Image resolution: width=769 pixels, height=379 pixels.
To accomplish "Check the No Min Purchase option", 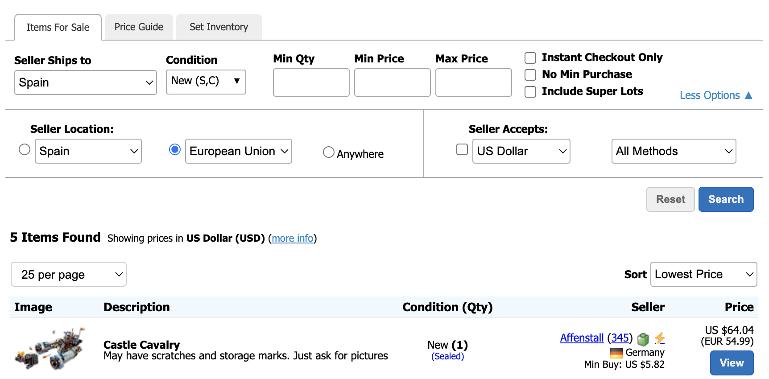I will pyautogui.click(x=530, y=75).
